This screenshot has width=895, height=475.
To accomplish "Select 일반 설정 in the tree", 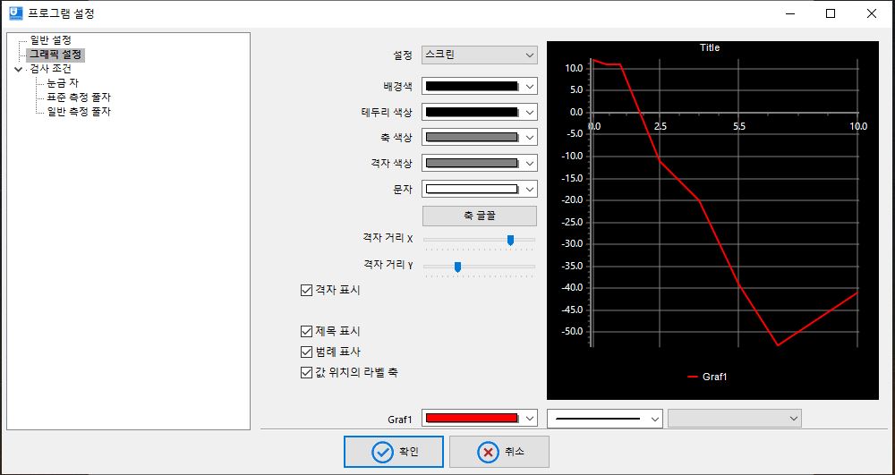I will pos(51,40).
